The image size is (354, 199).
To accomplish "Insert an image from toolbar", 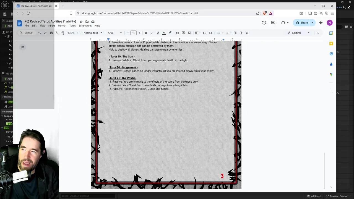I will coord(189,33).
